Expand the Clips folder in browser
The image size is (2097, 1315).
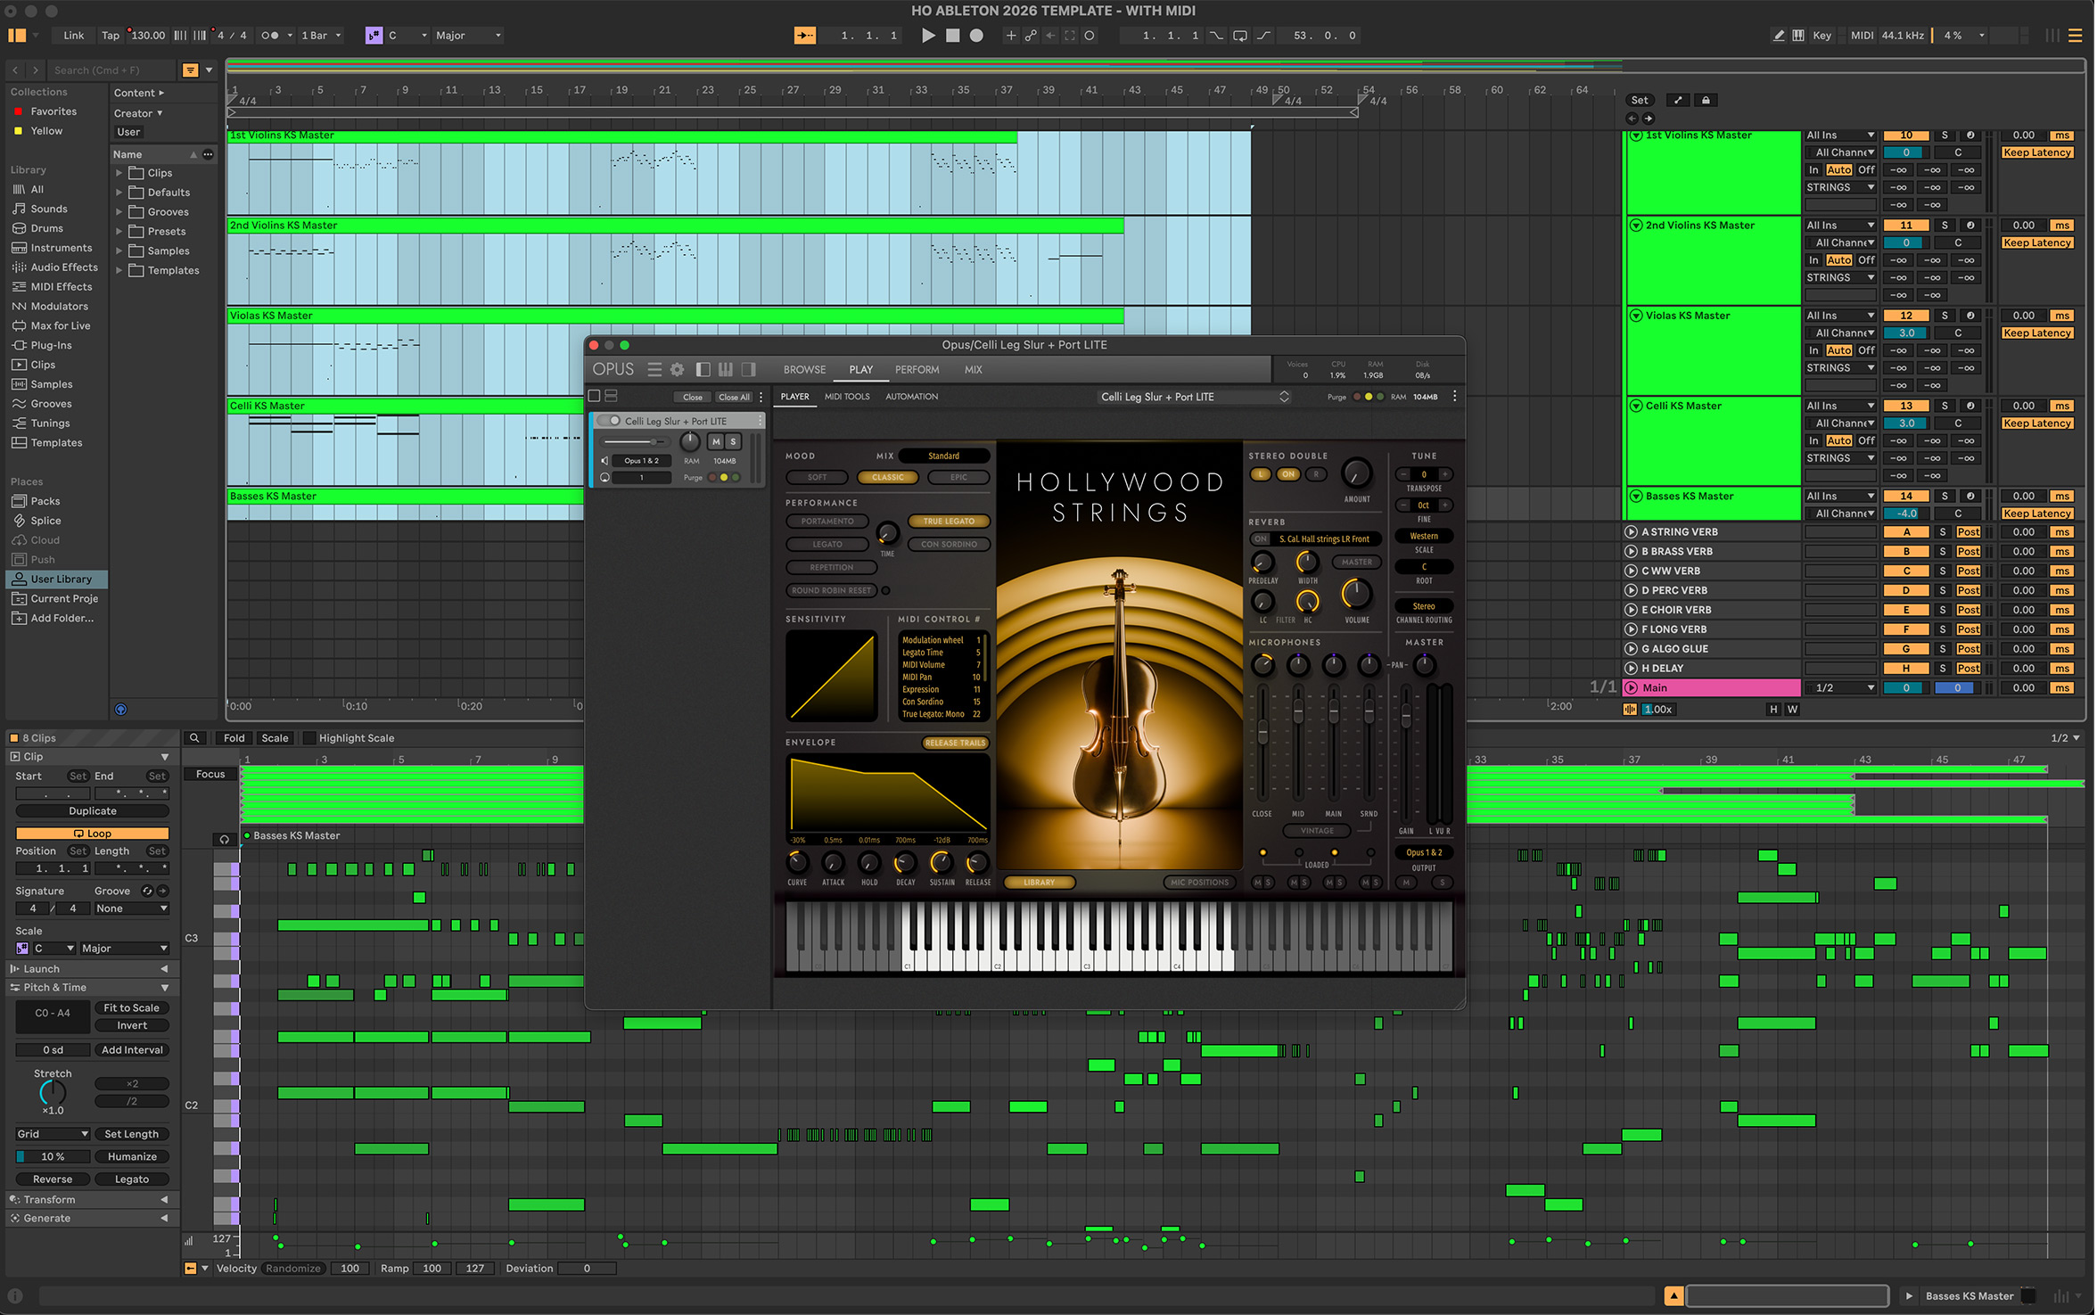(x=119, y=173)
